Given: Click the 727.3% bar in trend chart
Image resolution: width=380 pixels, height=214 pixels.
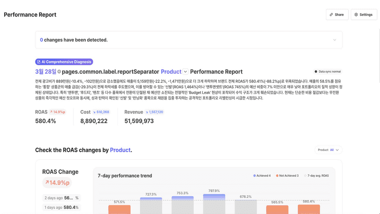Looking at the screenshot, I should (151, 206).
